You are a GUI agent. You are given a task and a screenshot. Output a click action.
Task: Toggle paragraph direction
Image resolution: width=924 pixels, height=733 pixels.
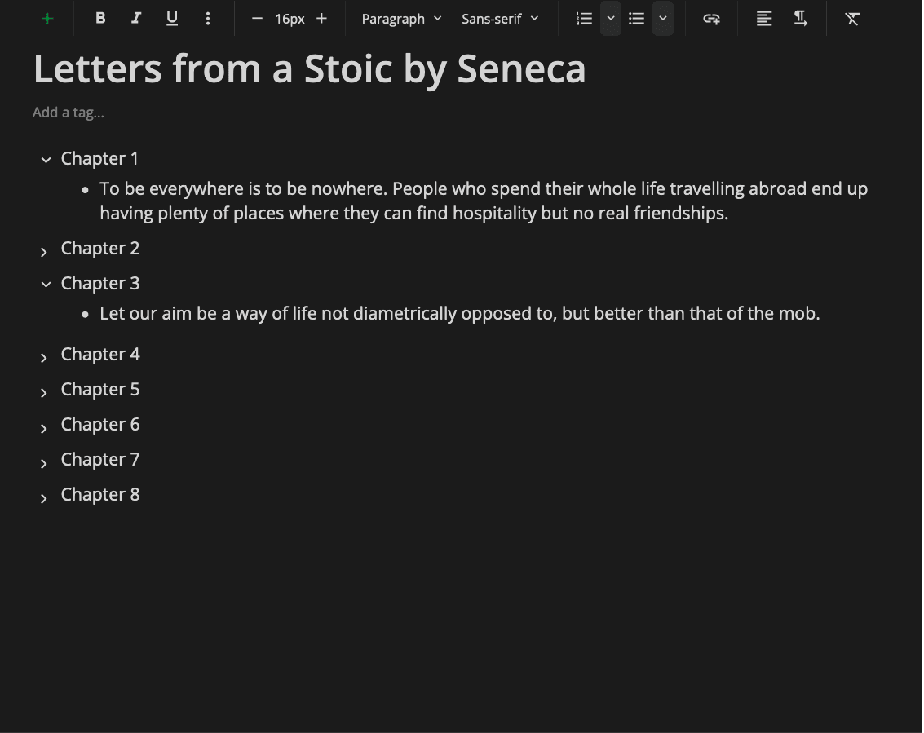coord(800,18)
